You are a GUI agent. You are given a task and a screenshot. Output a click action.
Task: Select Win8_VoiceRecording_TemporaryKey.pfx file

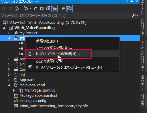54,106
